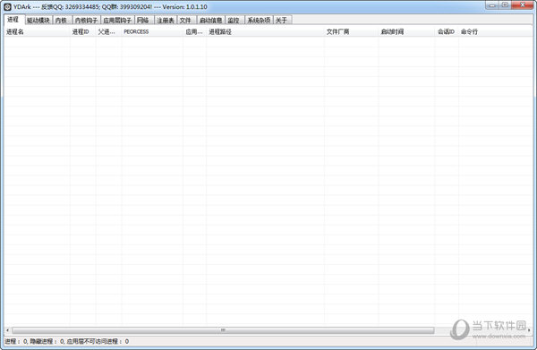Viewport: 537px width, 350px height.
Task: Sort by the 命令行 column header
Action: tap(495, 31)
